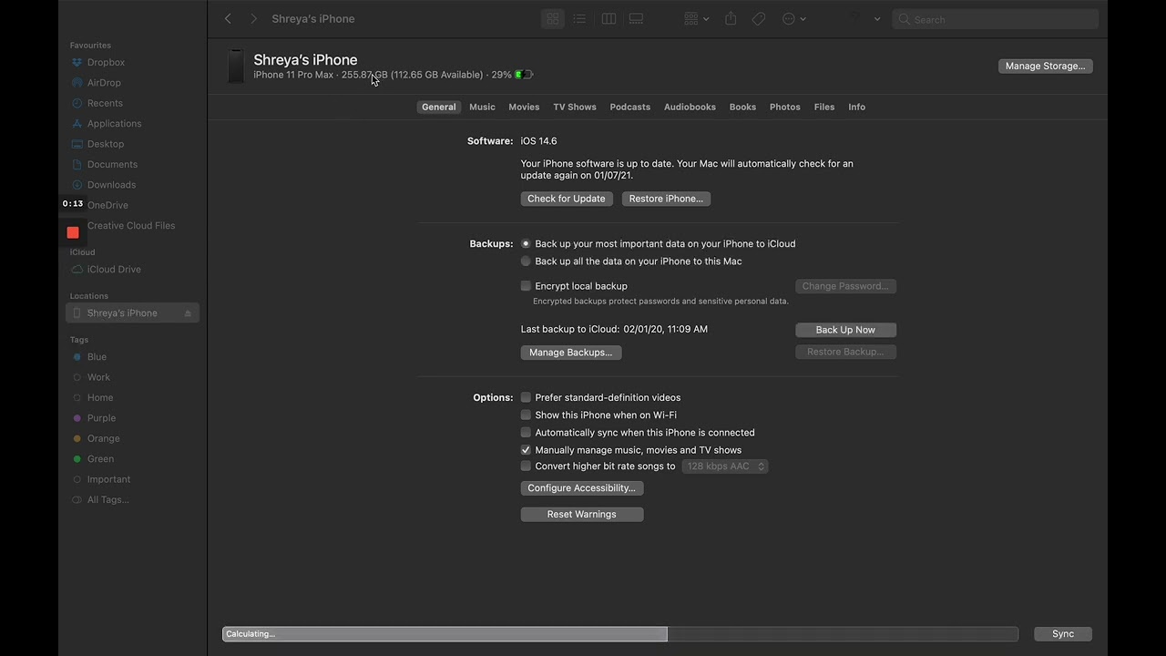The height and width of the screenshot is (656, 1166).
Task: Switch to the TV Shows tab
Action: 575,107
